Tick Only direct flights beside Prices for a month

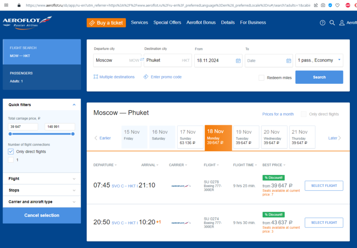pos(303,114)
